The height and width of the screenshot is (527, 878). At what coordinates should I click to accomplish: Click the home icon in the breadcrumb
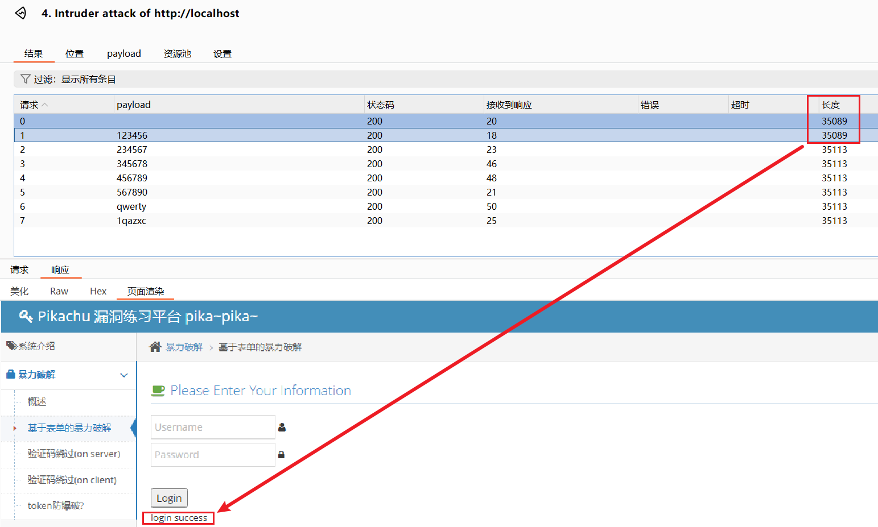coord(155,347)
